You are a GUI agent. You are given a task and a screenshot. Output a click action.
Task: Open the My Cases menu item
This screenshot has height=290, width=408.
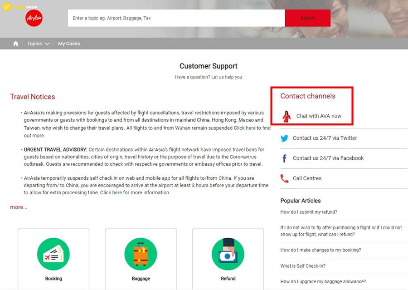(x=69, y=44)
